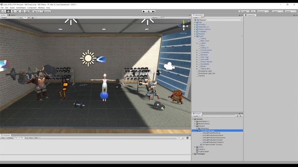
Task: Pause the game playback
Action: click(x=149, y=11)
